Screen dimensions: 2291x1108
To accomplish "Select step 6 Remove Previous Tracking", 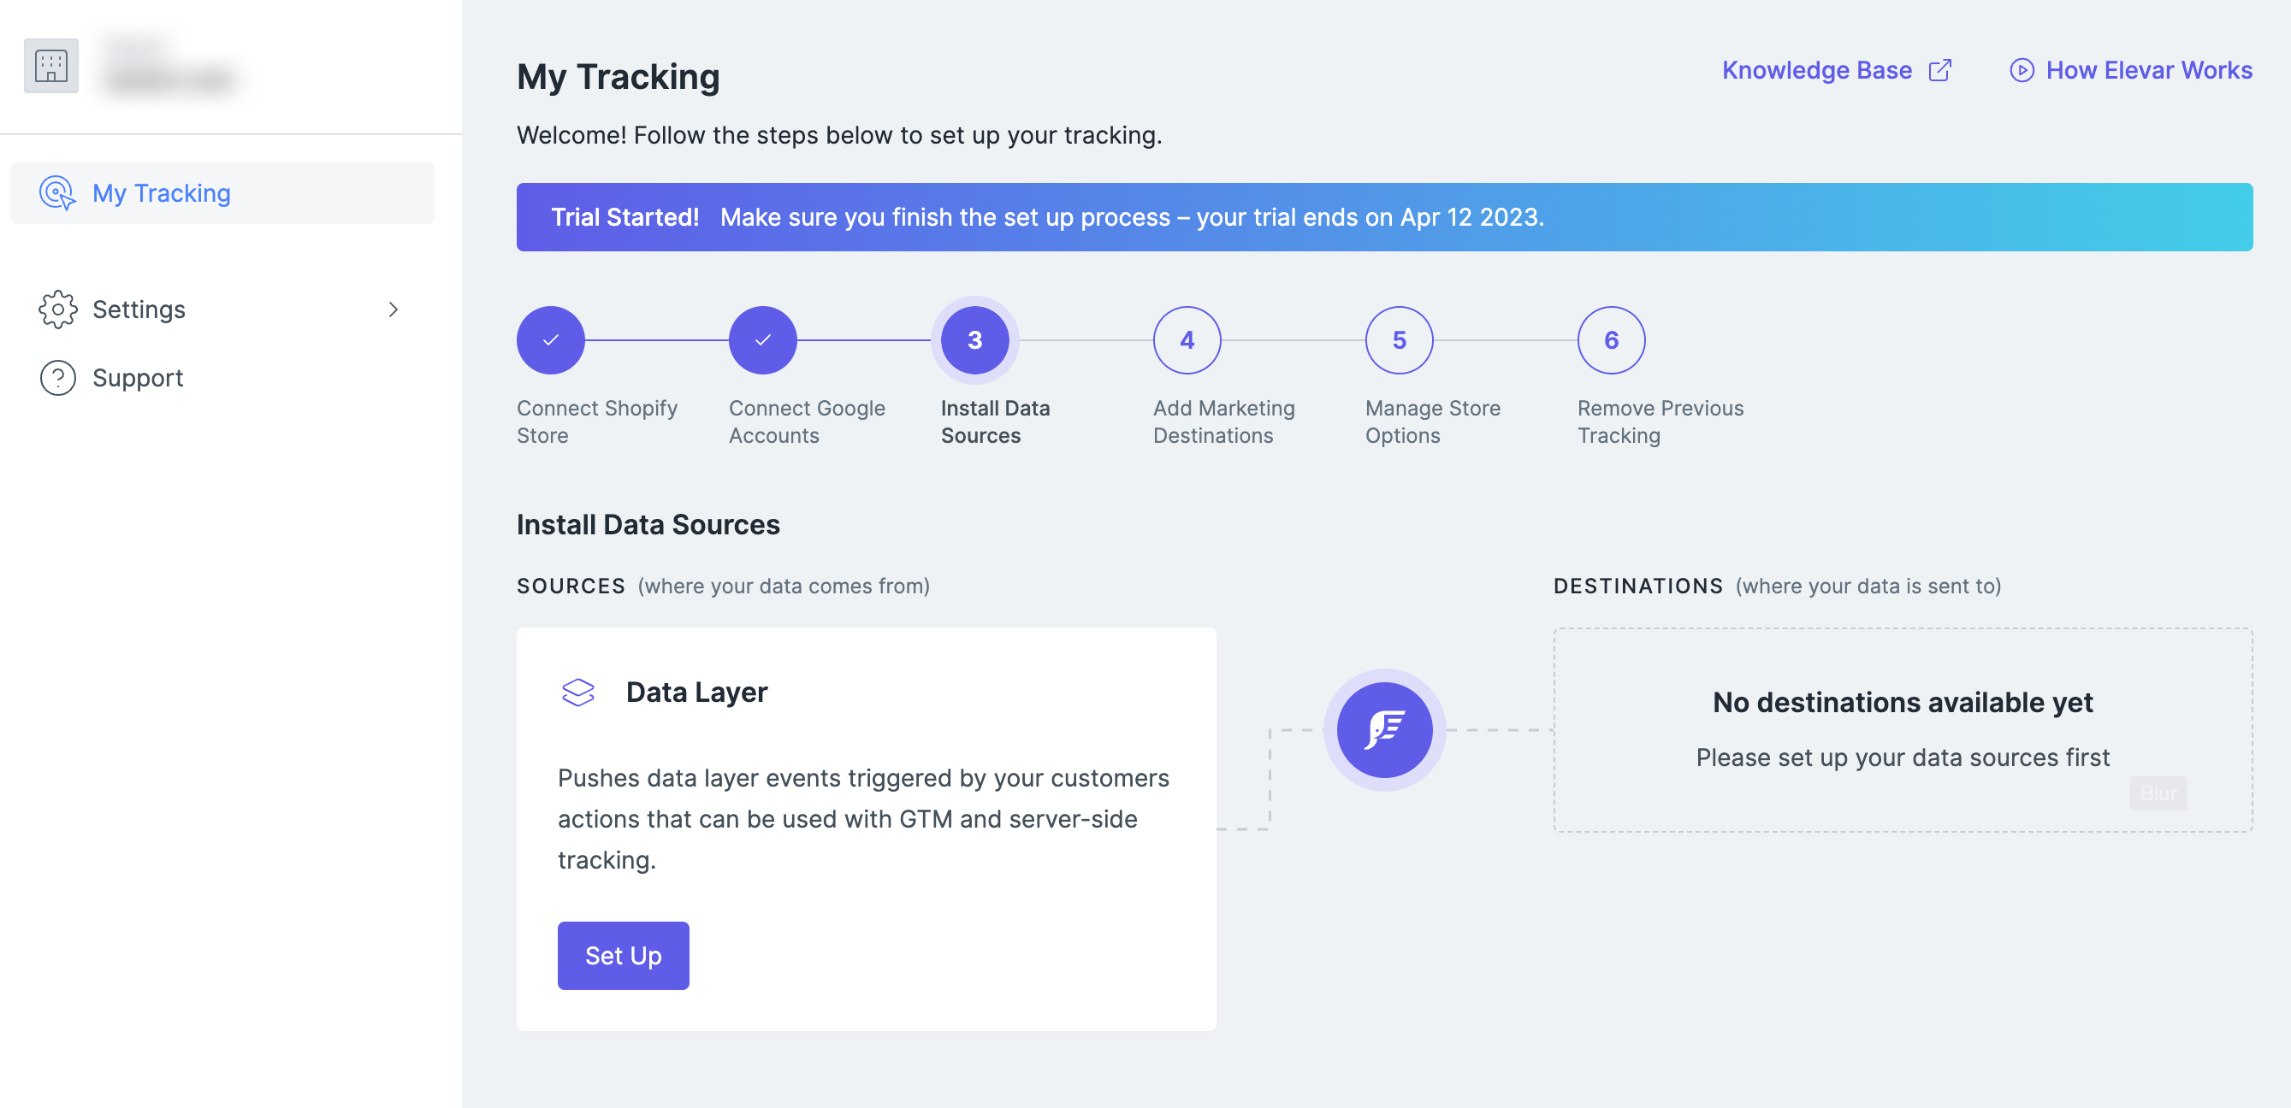I will pyautogui.click(x=1610, y=339).
